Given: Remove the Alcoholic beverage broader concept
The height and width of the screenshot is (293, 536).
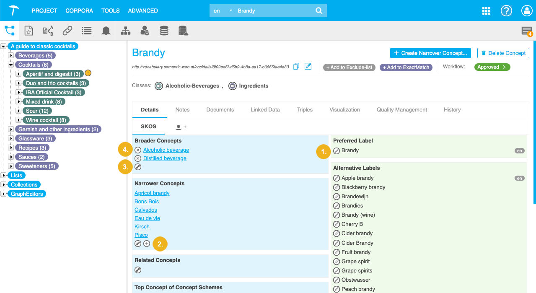Looking at the screenshot, I should click(138, 150).
